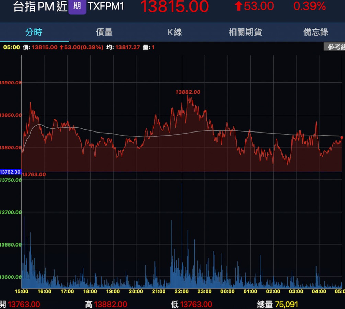Select the 備忘錄 tab
Image resolution: width=345 pixels, height=309 pixels.
pos(316,32)
